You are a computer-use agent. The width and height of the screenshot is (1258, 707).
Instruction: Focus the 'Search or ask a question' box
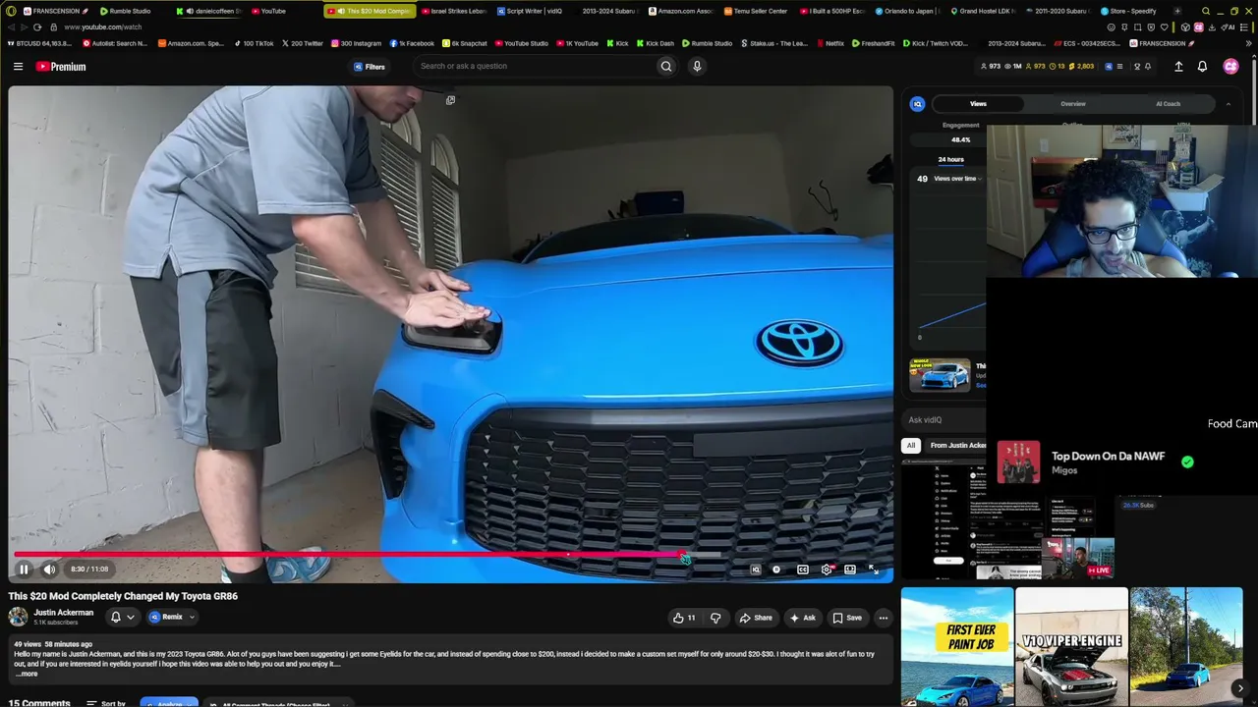coord(536,66)
